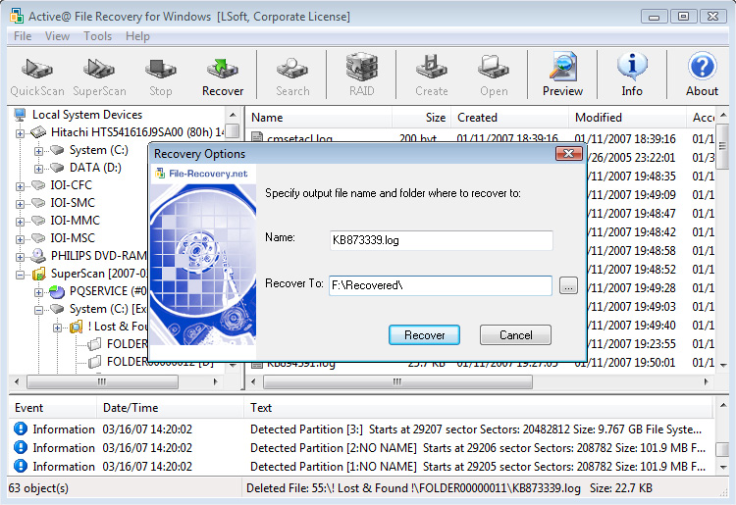Expand the IOI-SMC node
Image resolution: width=736 pixels, height=505 pixels.
(20, 204)
